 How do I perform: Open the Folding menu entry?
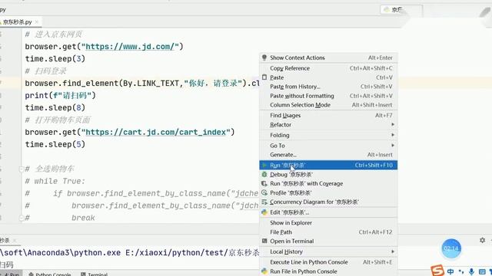pyautogui.click(x=328, y=135)
